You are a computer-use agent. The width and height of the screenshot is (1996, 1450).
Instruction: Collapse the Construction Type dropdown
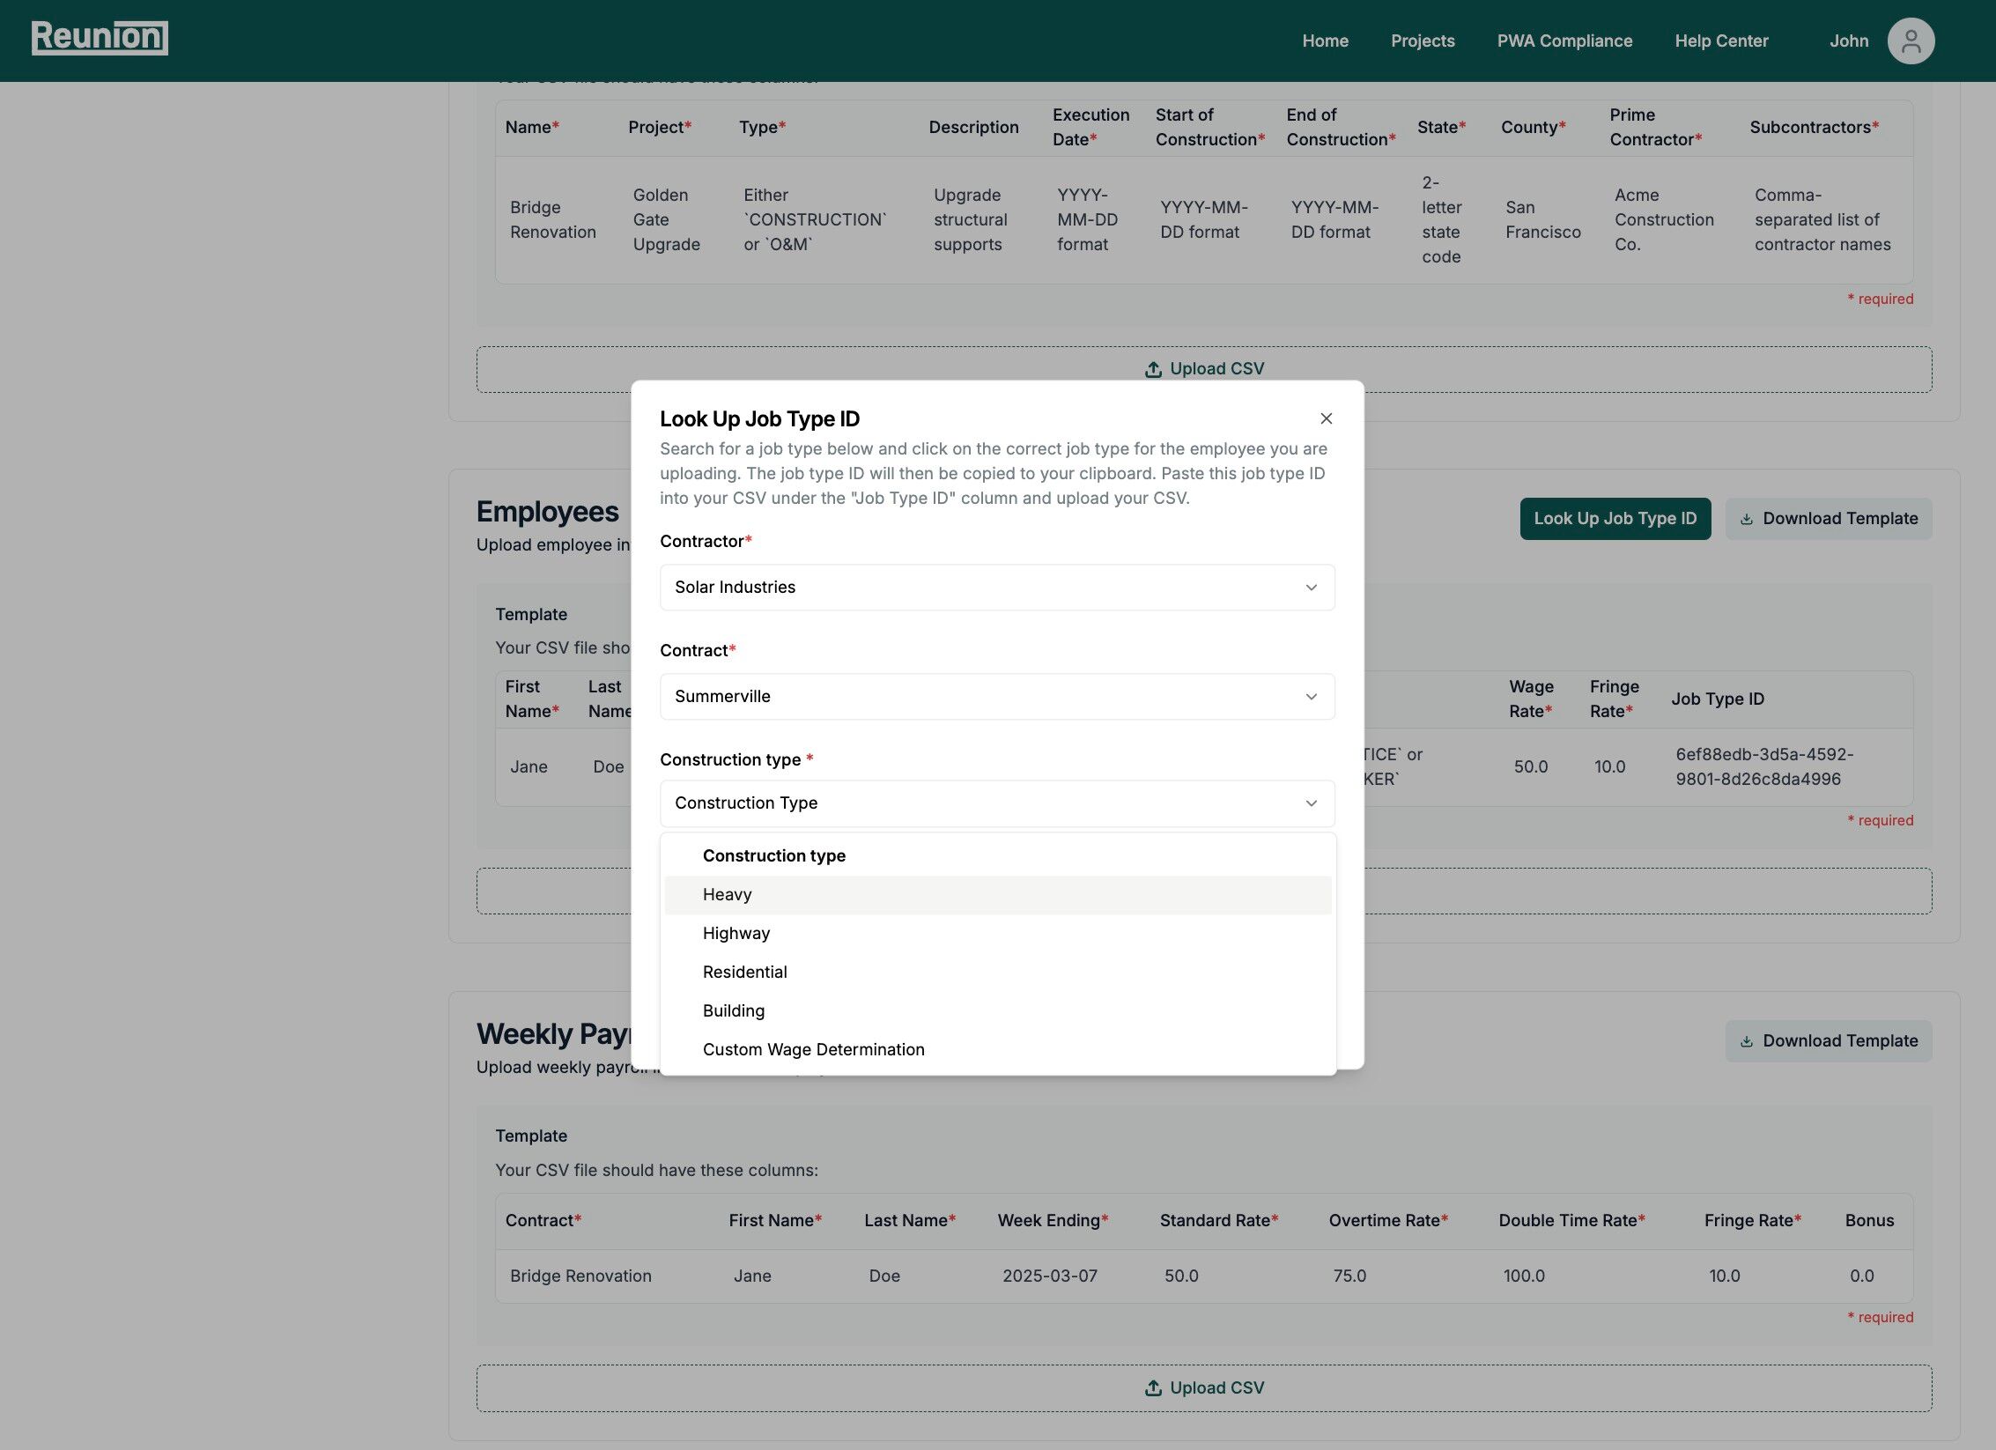point(996,803)
